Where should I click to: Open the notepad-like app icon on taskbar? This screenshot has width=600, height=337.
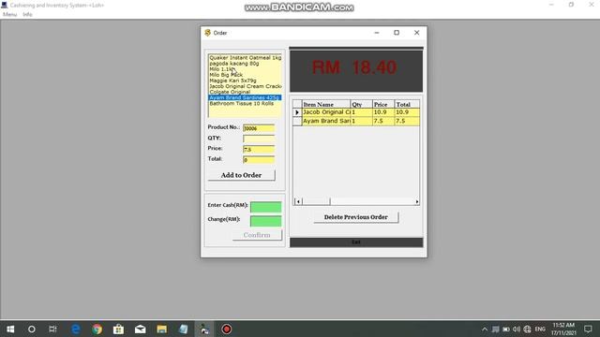[x=184, y=329]
